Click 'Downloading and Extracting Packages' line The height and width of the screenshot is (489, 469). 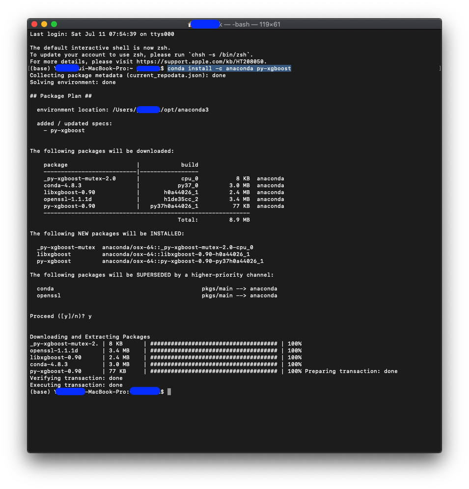[x=90, y=337]
